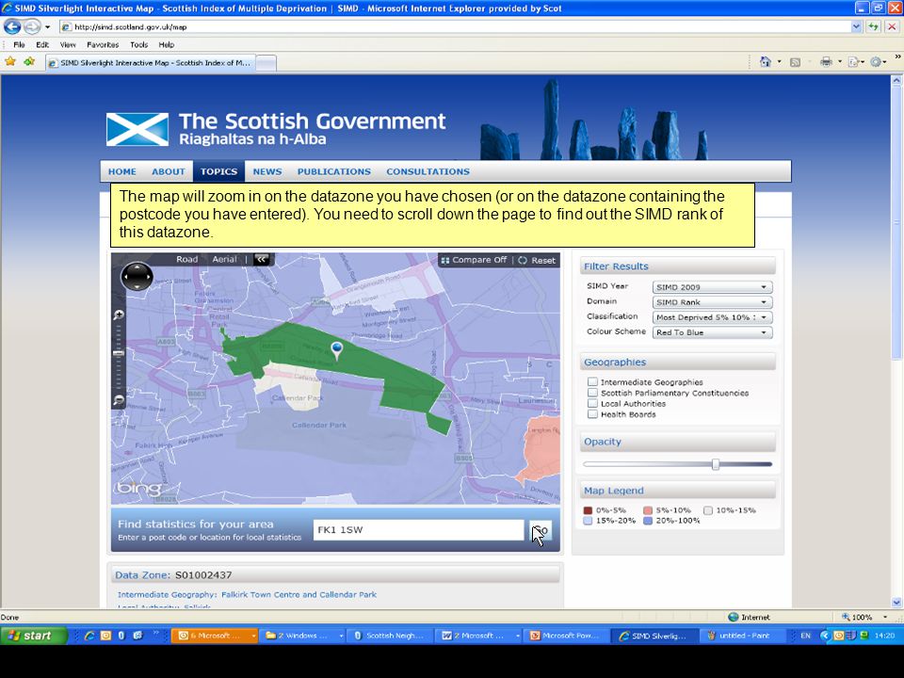
Task: Toggle Health Boards checkbox
Action: point(592,414)
